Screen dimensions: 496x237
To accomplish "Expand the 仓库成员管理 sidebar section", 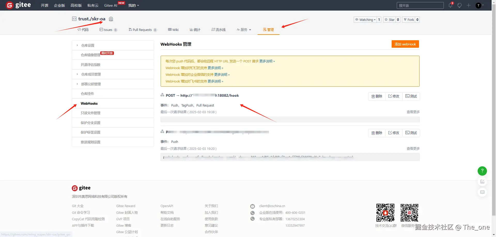I will coord(113,74).
